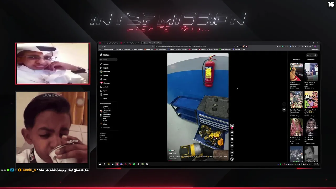
Task: Switch to the You may like tab
Action: (311, 59)
